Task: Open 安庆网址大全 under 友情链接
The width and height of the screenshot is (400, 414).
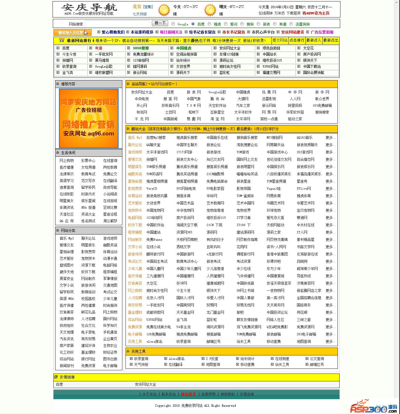Action: pos(145,384)
